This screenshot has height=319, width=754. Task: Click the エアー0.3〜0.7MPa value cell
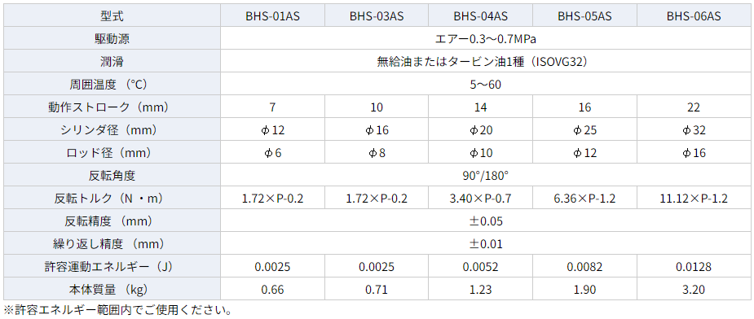pyautogui.click(x=485, y=39)
